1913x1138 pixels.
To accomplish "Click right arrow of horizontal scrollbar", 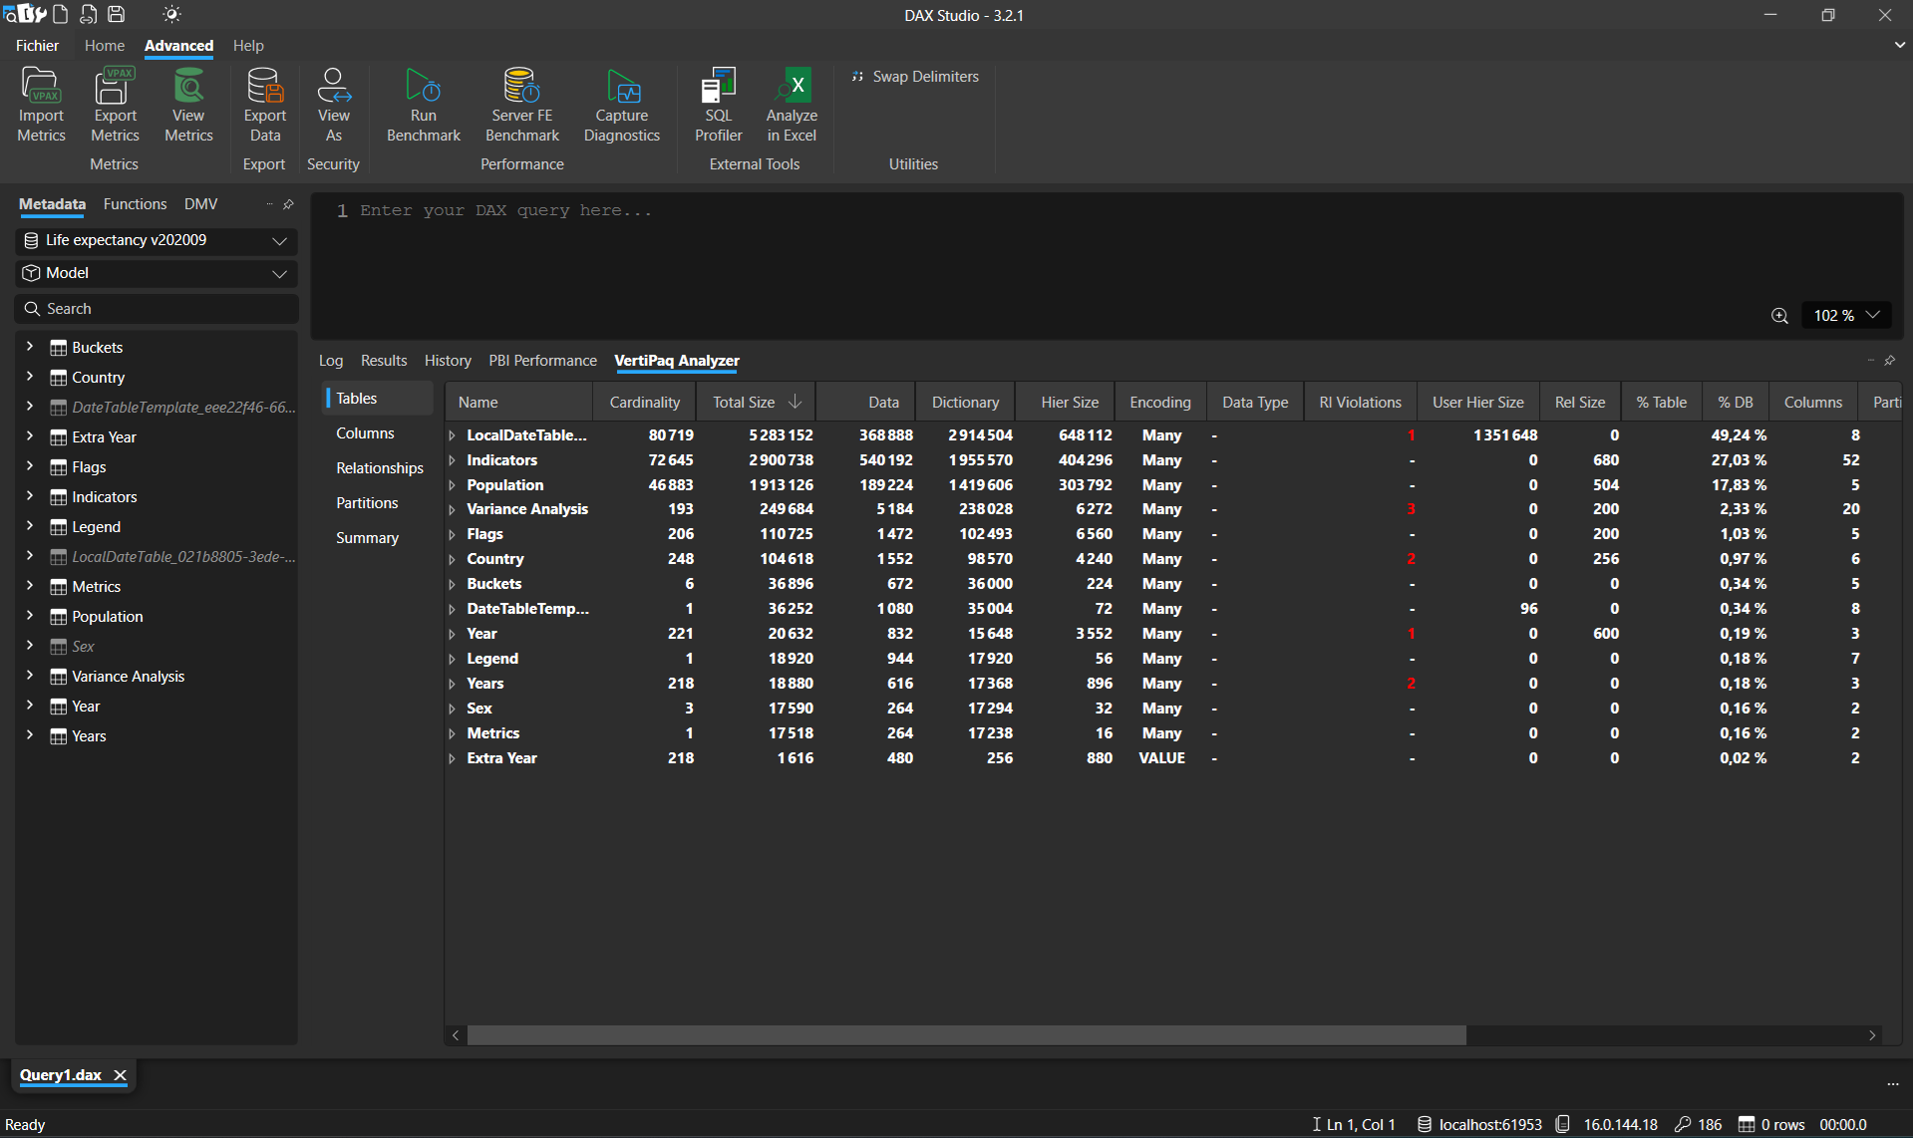I will click(1872, 1035).
